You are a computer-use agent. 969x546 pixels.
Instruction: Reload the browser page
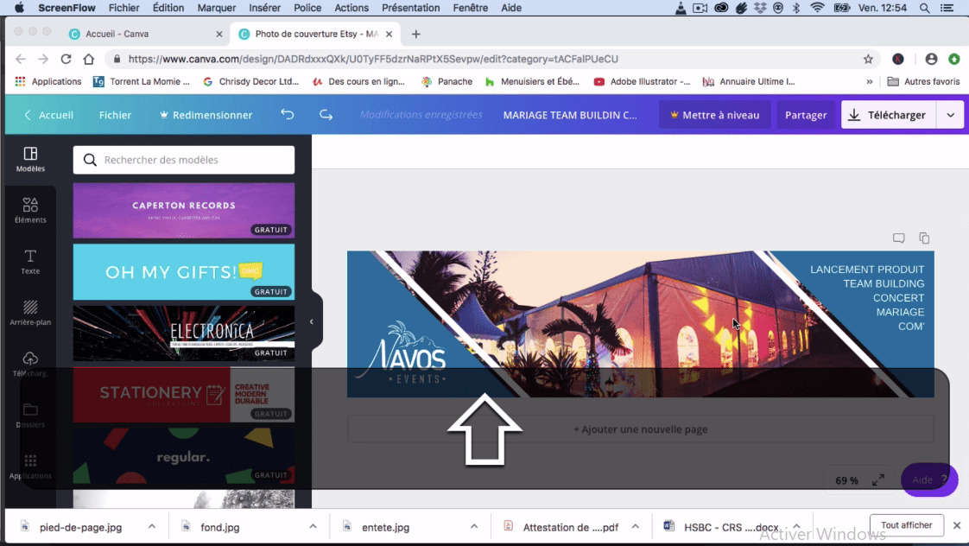pos(66,59)
